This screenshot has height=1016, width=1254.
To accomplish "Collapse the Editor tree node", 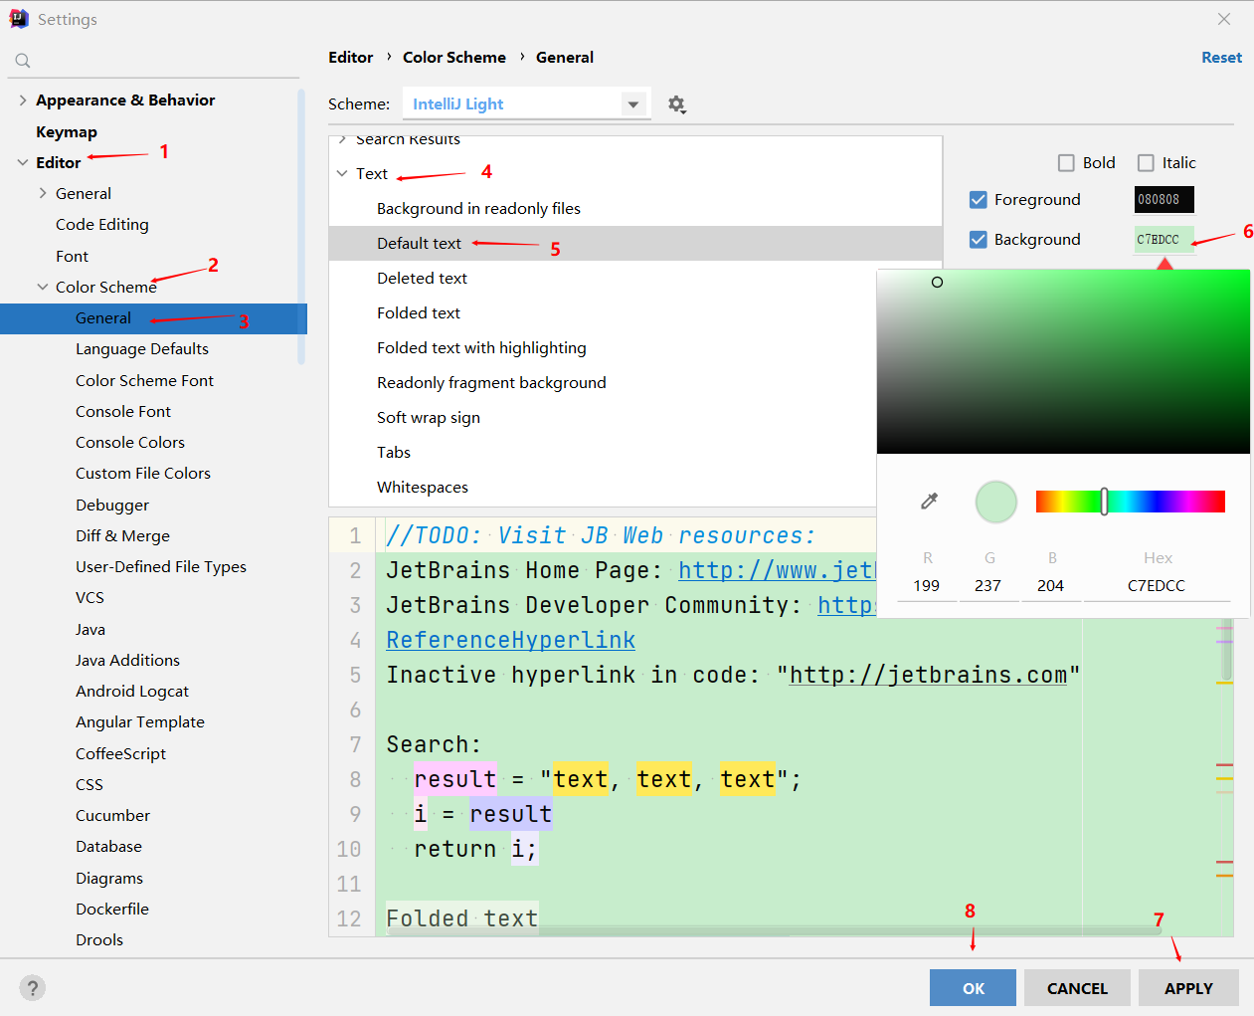I will 23,162.
